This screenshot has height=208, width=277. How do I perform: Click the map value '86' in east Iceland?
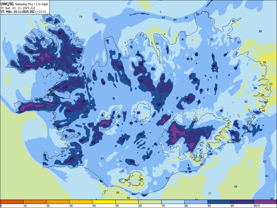point(255,88)
